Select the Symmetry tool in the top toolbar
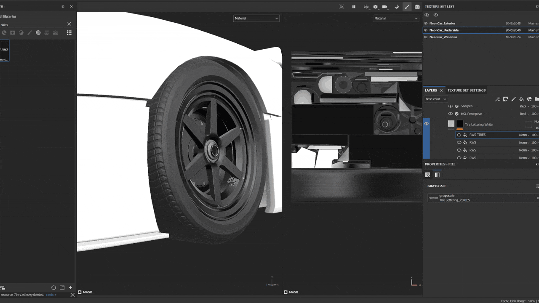Screen dimensions: 539x303 (366, 6)
